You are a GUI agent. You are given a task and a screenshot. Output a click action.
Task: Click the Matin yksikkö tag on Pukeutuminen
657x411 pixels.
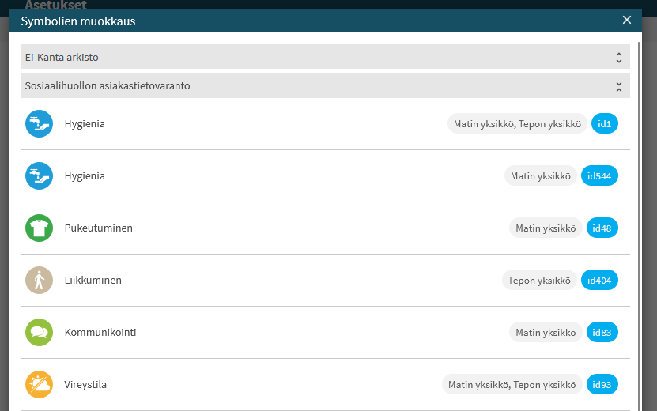pos(546,228)
